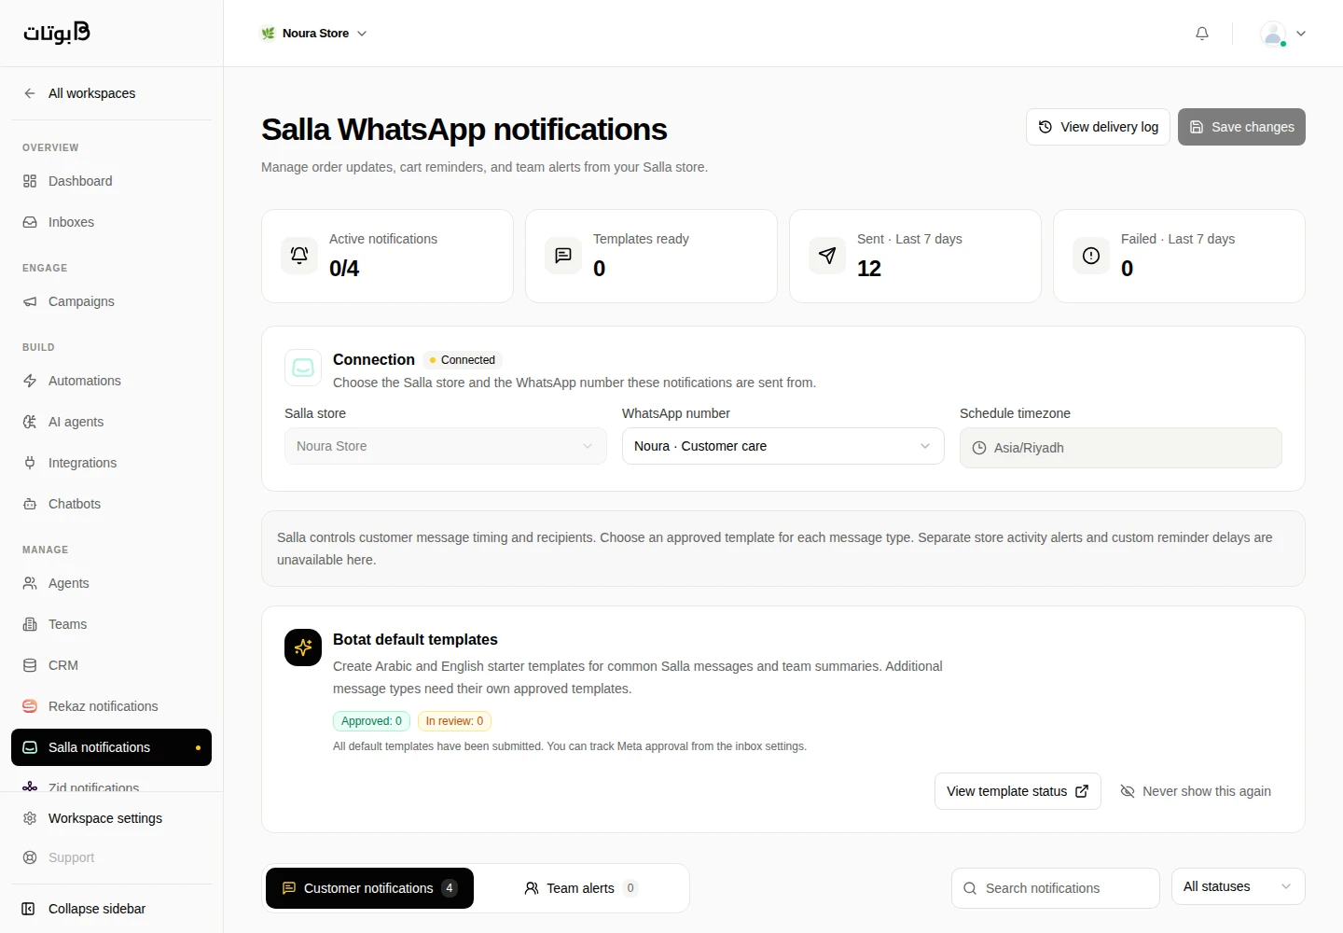Click the Schedule timezone field

click(1121, 448)
